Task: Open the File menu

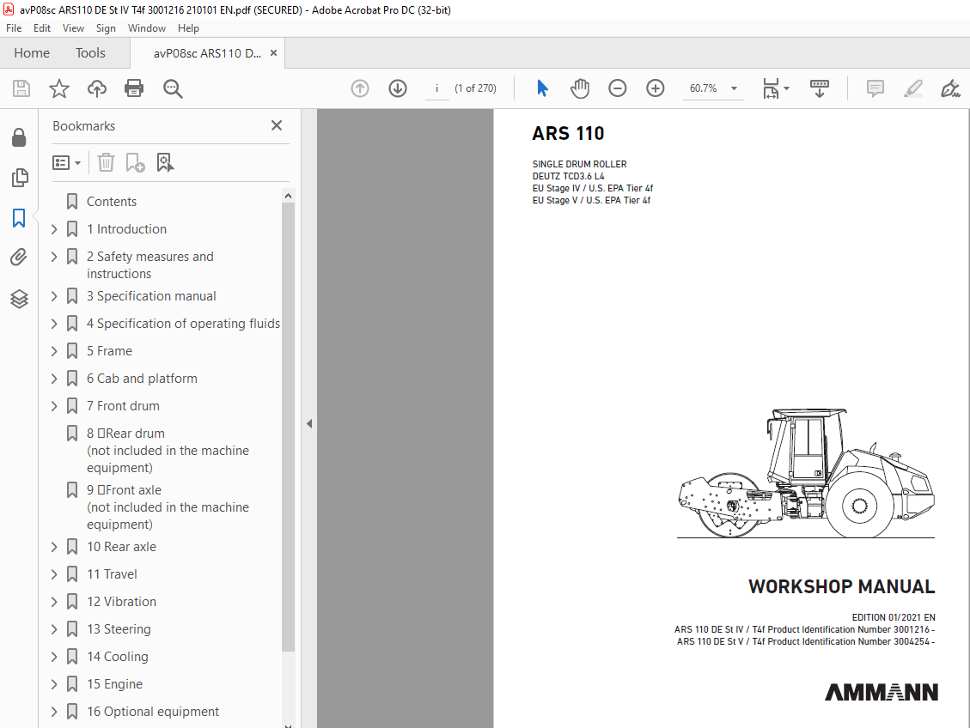Action: point(14,27)
